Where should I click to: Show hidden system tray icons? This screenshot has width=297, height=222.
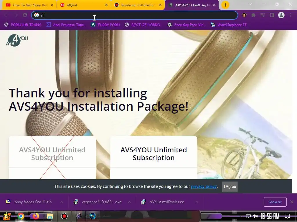(x=241, y=216)
